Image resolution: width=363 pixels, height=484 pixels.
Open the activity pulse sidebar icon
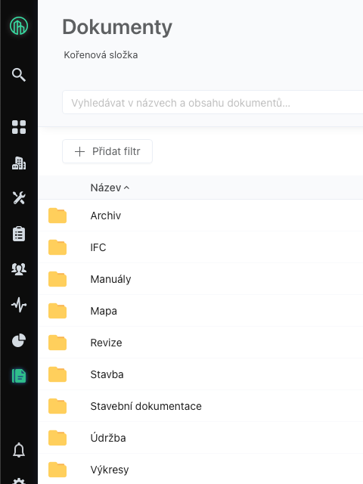(19, 305)
